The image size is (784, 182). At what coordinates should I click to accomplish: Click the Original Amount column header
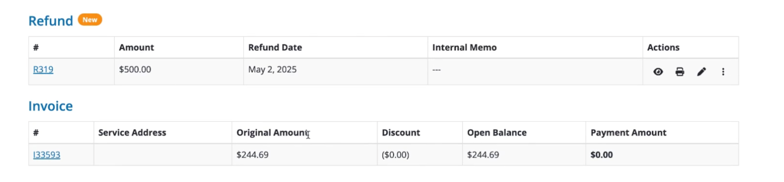[x=272, y=133]
